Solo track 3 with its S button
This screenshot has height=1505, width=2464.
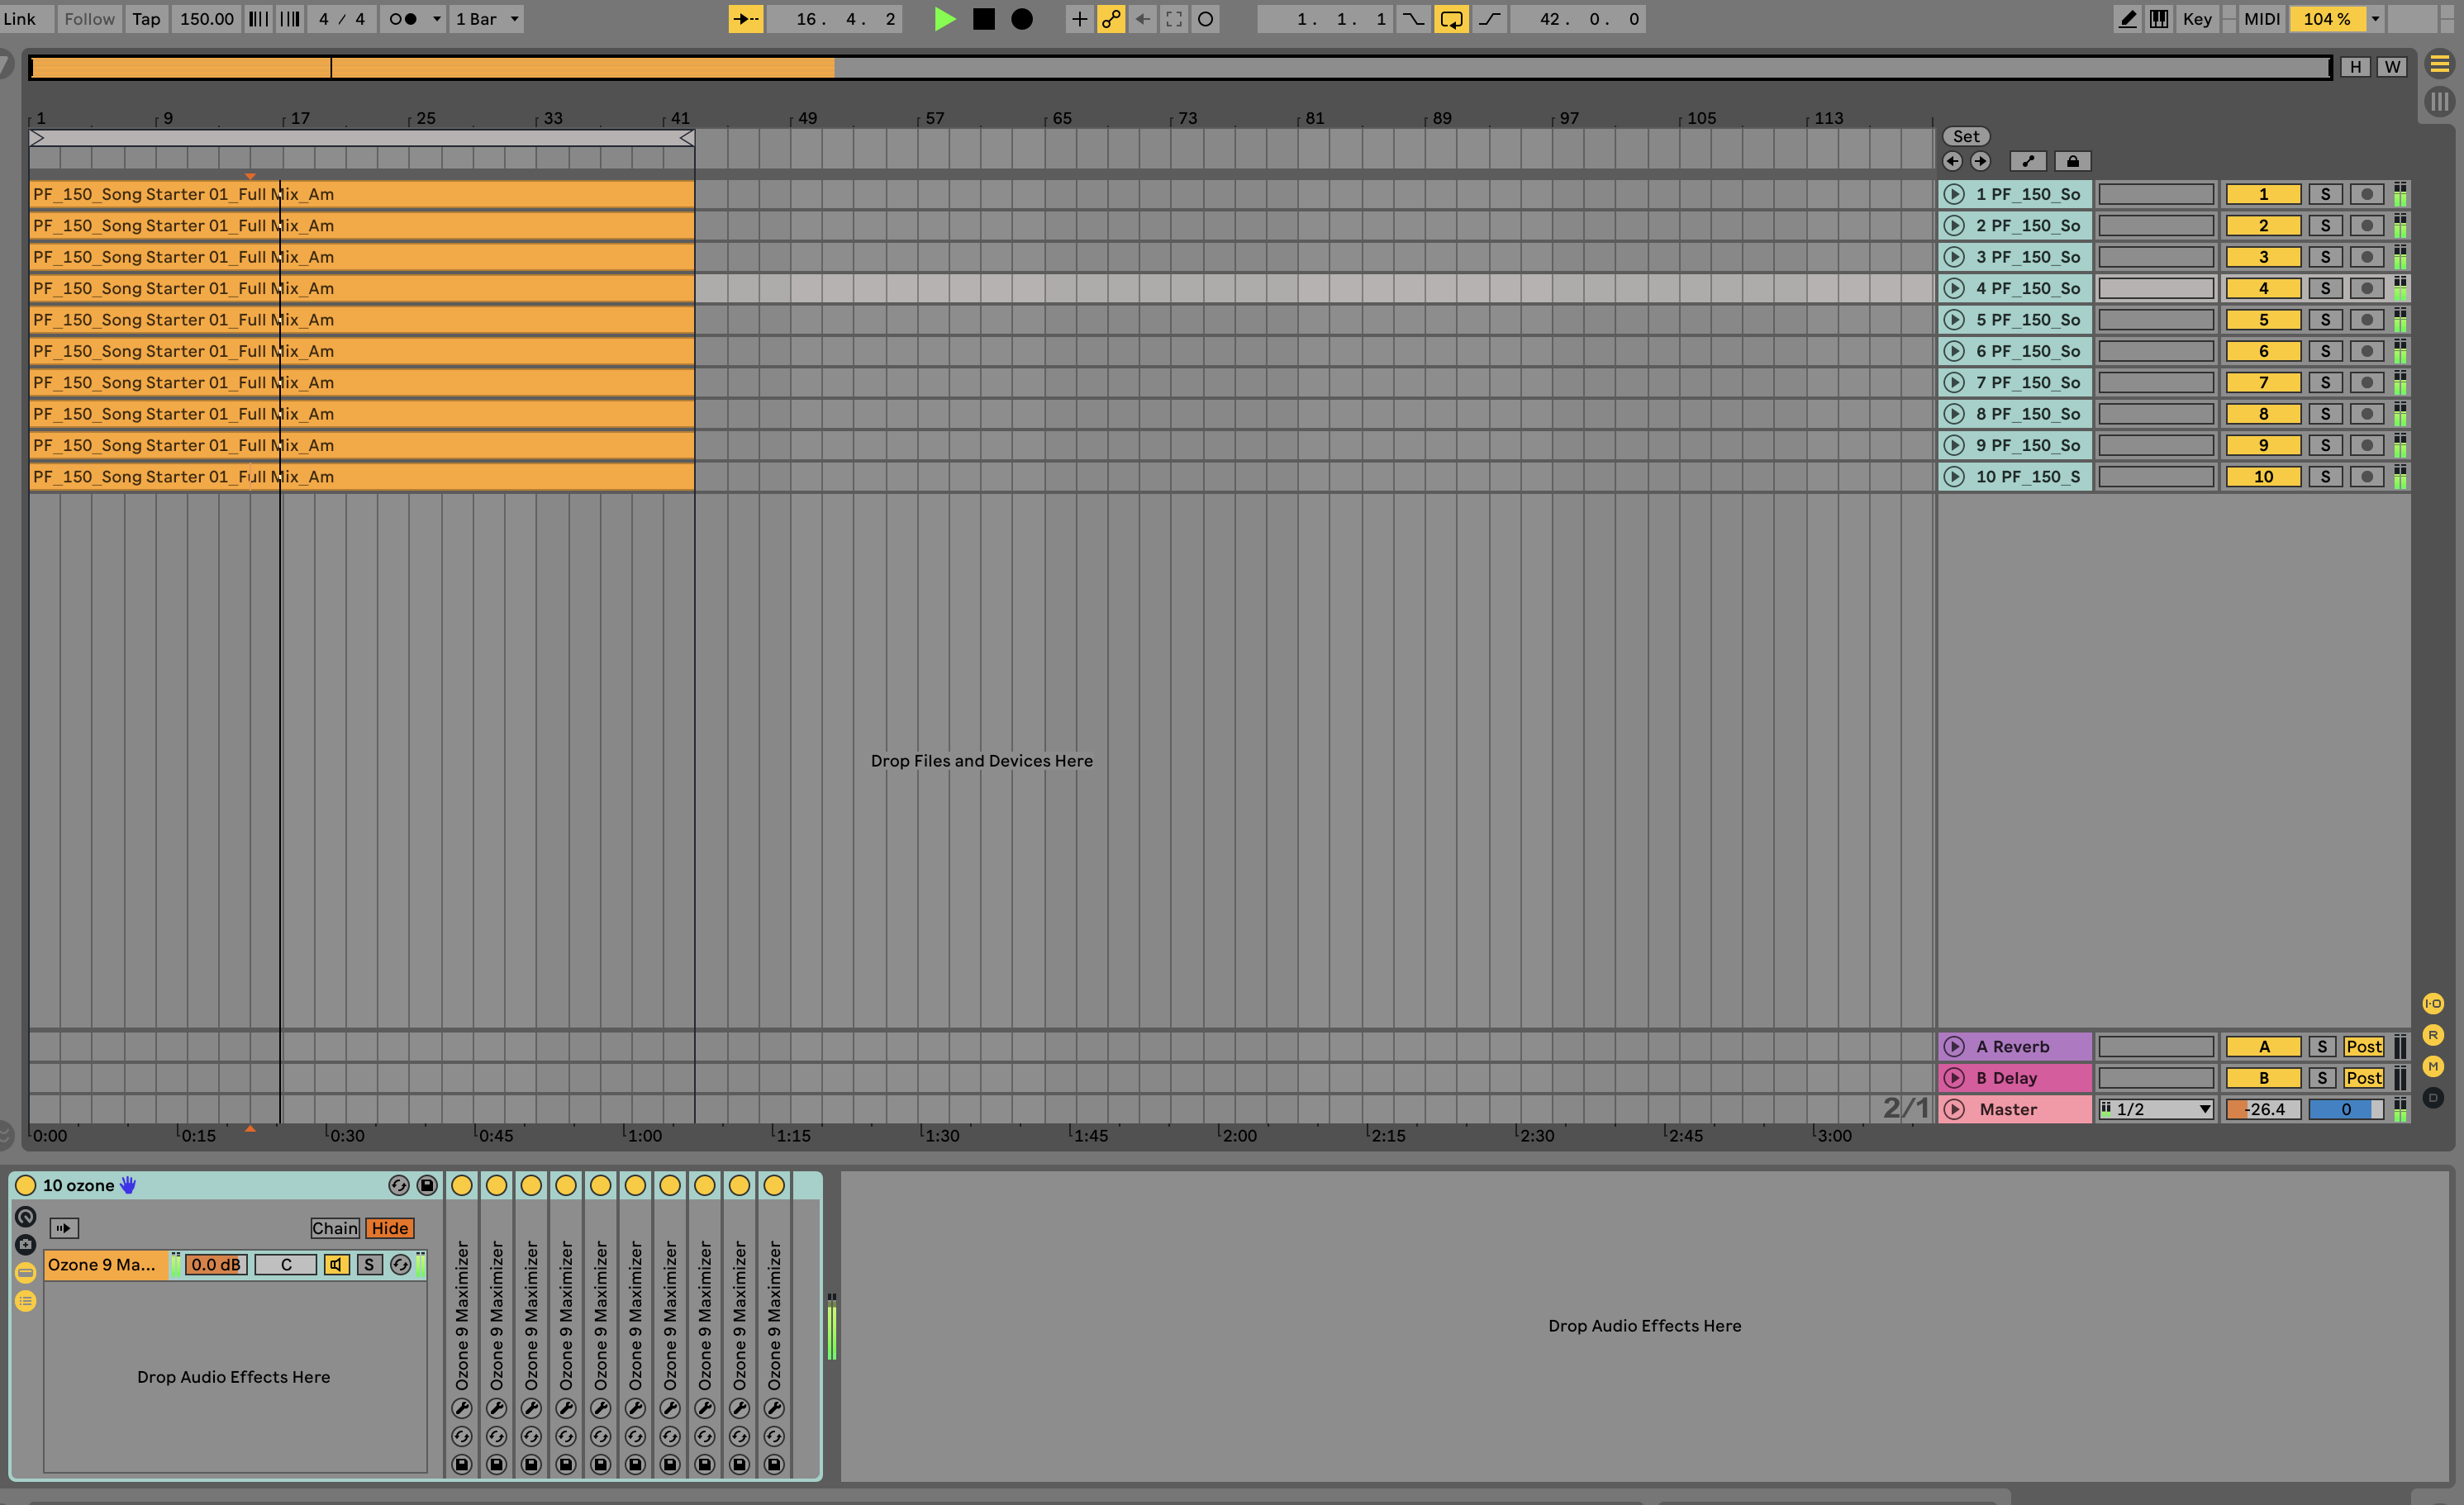(x=2325, y=257)
